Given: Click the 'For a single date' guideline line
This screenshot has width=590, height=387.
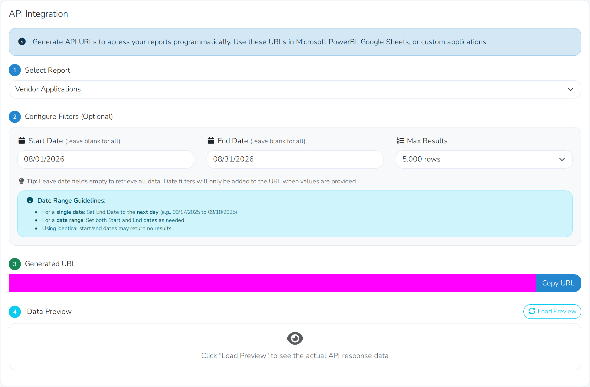Looking at the screenshot, I should (x=140, y=212).
